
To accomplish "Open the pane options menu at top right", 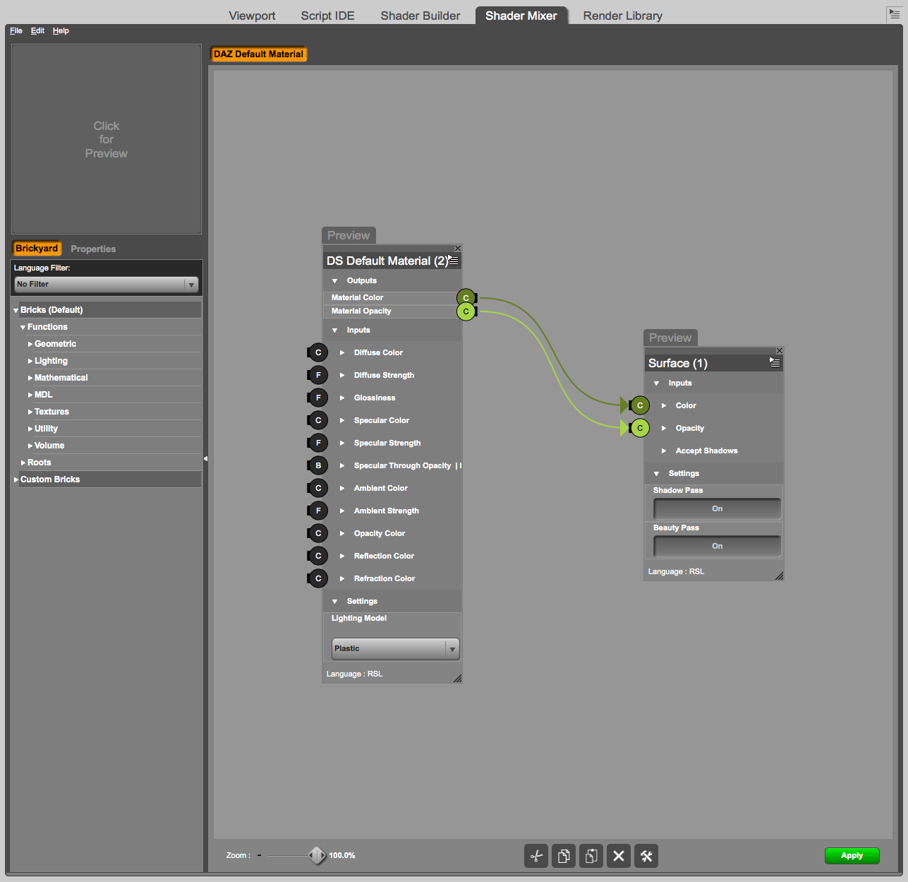I will pyautogui.click(x=894, y=13).
